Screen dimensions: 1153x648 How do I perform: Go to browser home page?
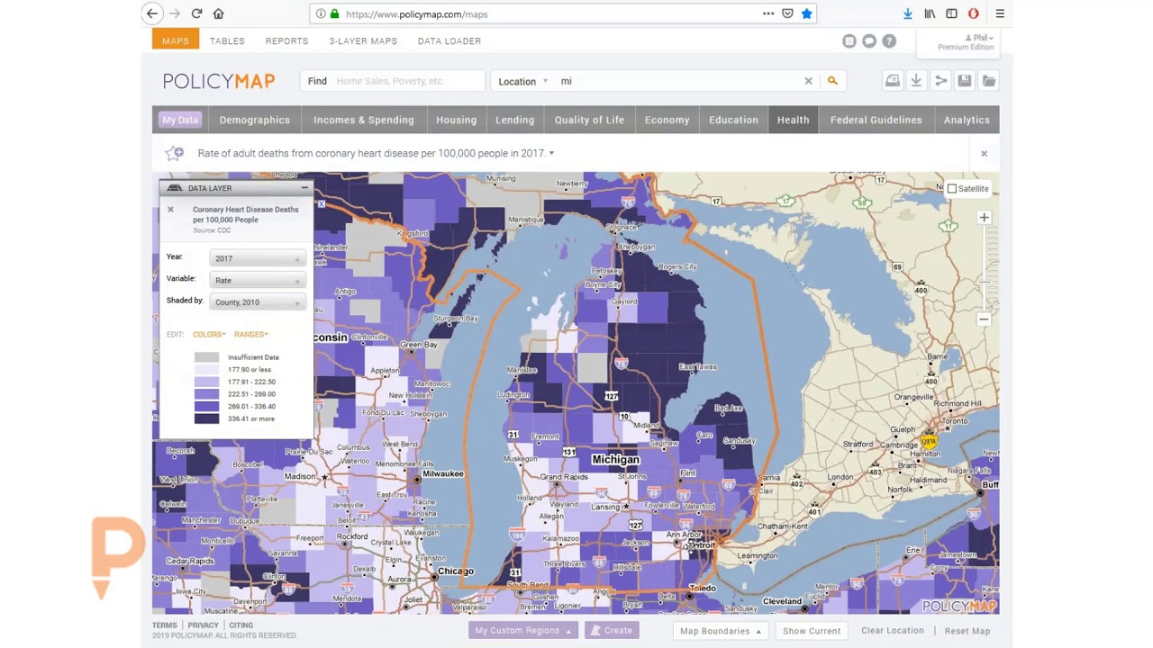pos(218,13)
